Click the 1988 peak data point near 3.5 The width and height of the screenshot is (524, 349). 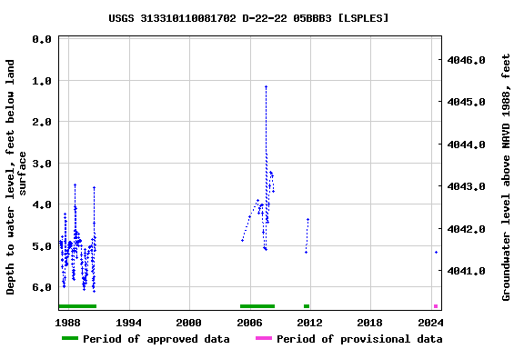75,184
